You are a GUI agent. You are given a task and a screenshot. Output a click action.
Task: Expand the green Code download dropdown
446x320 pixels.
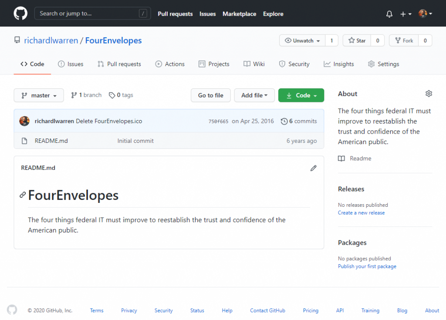[x=301, y=95]
